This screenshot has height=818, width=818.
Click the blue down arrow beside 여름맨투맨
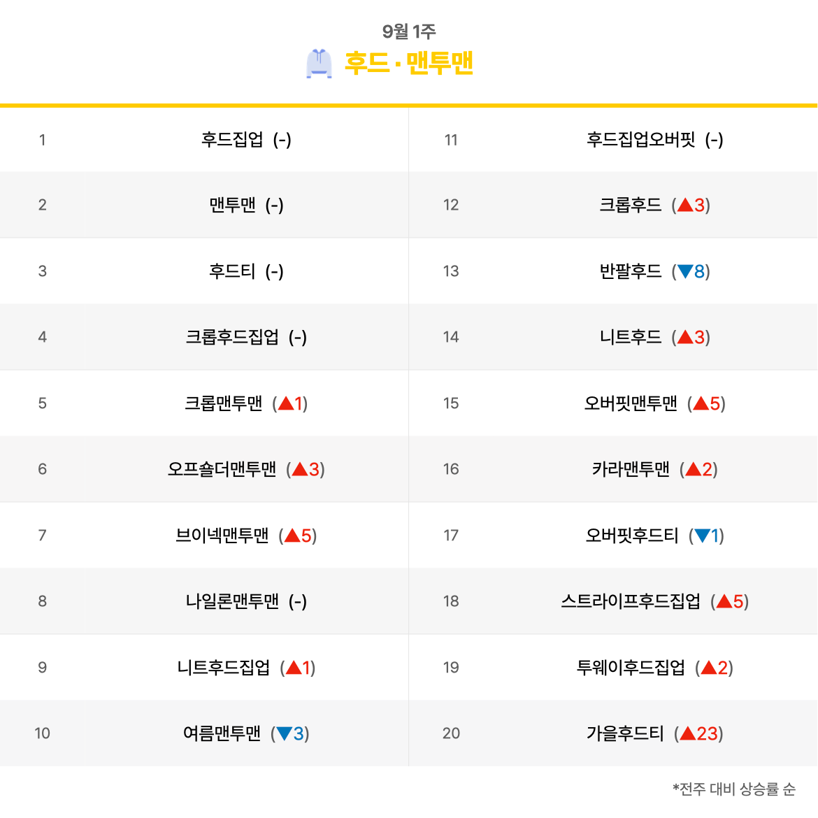[285, 733]
